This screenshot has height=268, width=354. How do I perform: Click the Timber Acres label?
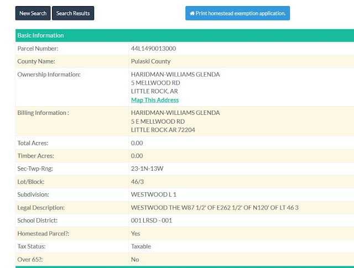[35, 156]
